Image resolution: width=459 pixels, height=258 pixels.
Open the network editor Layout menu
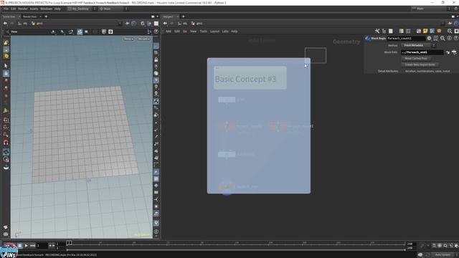[214, 32]
